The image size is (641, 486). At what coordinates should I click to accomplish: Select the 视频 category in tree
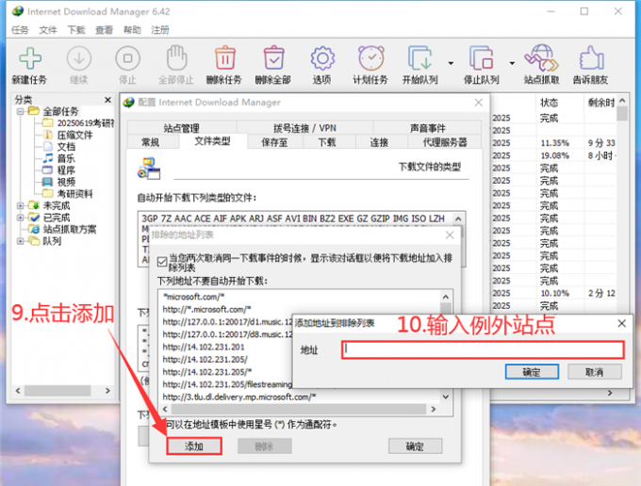[x=66, y=182]
